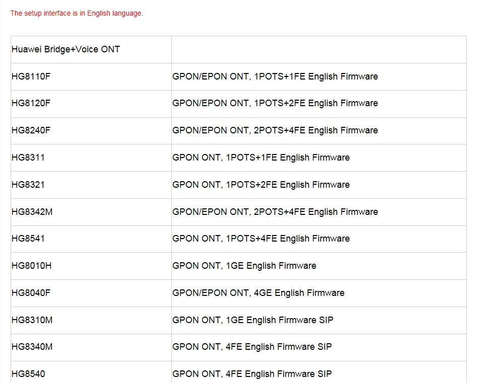Select the HG8120F model name

[x=31, y=103]
